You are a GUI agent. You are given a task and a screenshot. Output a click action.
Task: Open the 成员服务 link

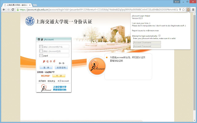[x=42, y=81]
